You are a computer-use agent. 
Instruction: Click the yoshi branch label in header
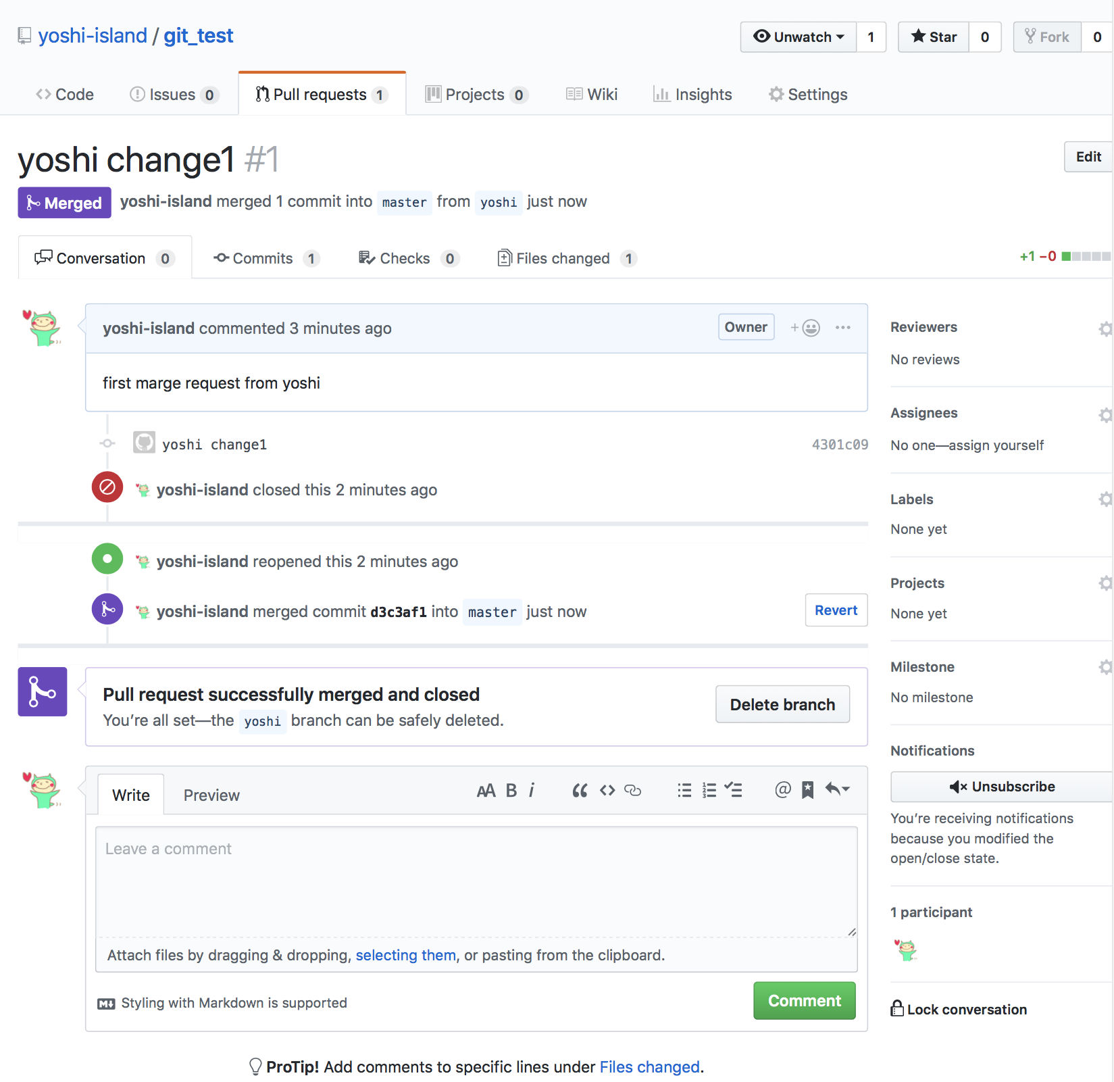[499, 202]
